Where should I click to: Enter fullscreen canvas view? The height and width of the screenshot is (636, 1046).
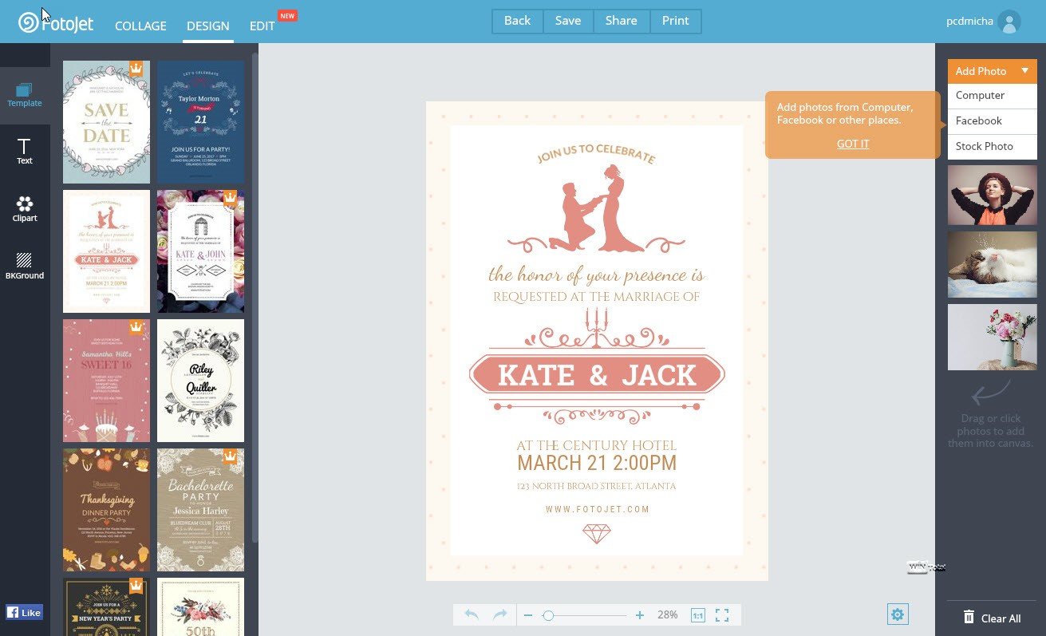[722, 615]
